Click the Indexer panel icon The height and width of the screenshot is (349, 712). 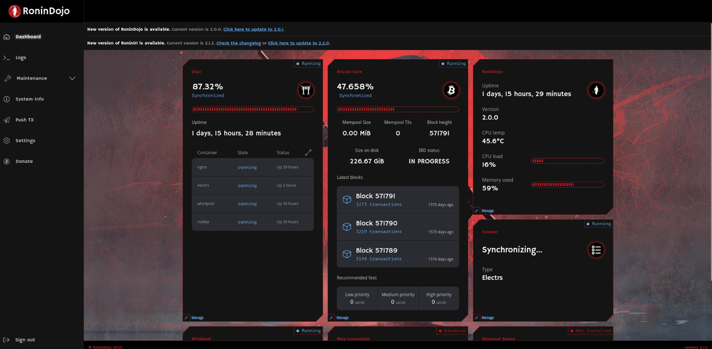pos(596,250)
